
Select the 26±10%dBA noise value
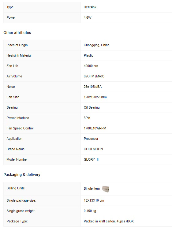point(93,87)
